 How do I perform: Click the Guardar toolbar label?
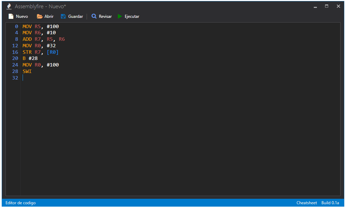click(x=75, y=16)
